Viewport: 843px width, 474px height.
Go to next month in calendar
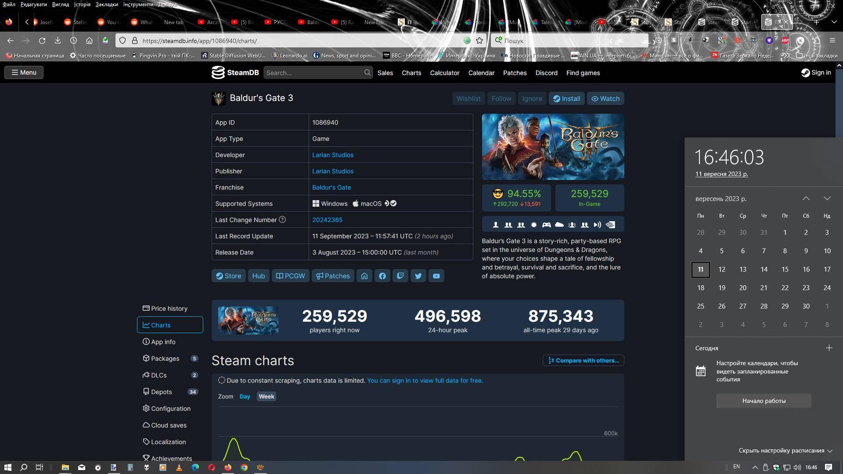pos(827,198)
